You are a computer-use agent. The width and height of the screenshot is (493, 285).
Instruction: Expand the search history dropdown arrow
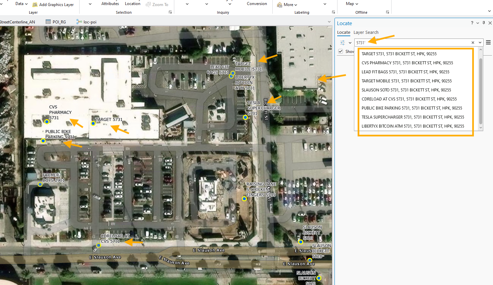(x=480, y=43)
